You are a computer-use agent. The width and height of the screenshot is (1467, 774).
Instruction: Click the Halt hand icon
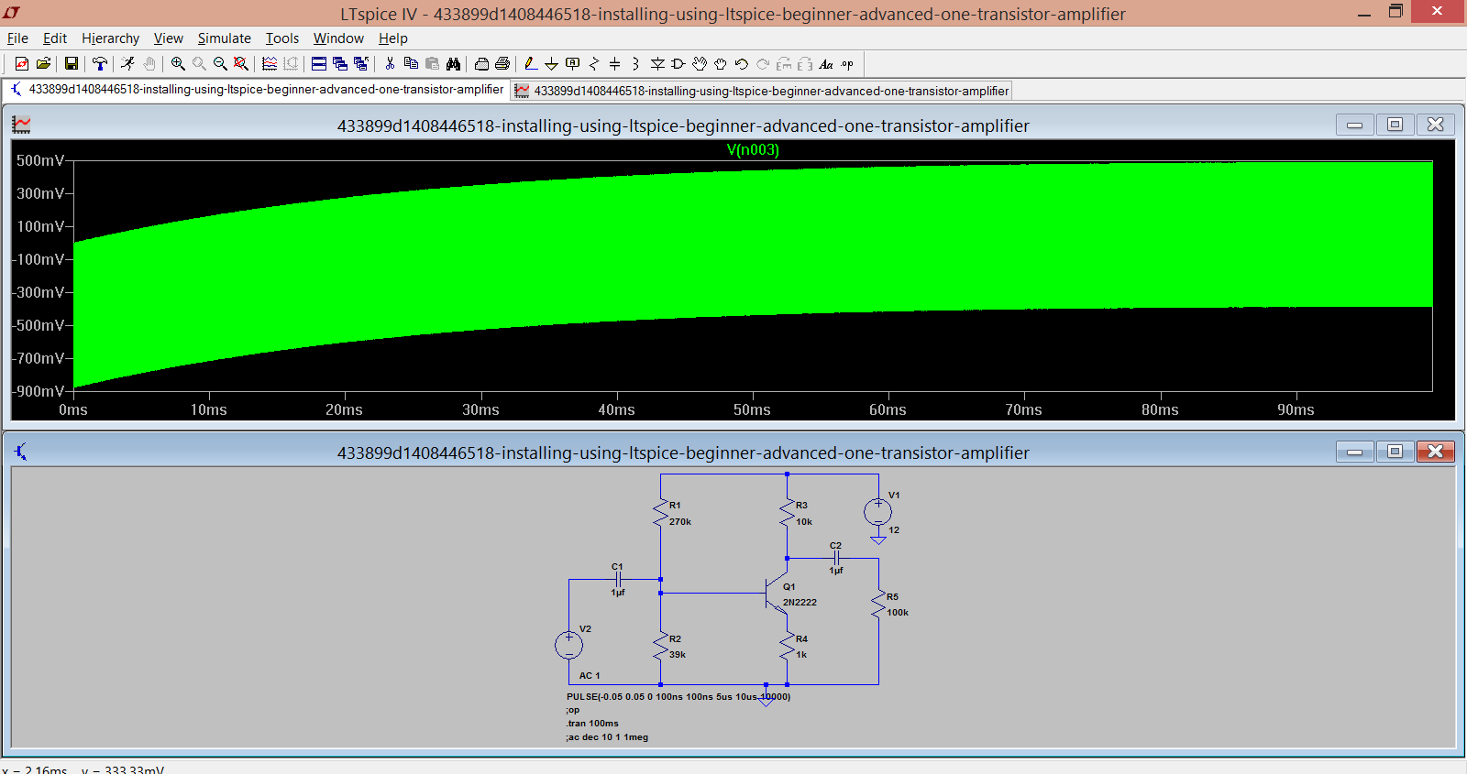(149, 64)
